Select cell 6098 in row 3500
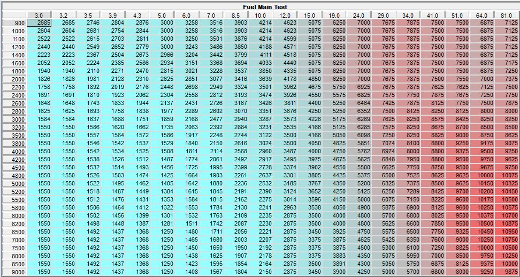 (359, 135)
